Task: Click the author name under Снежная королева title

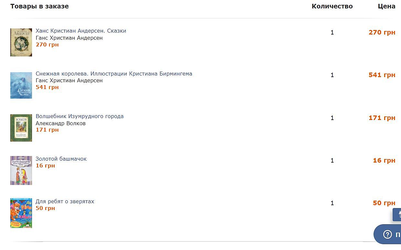Action: [69, 80]
